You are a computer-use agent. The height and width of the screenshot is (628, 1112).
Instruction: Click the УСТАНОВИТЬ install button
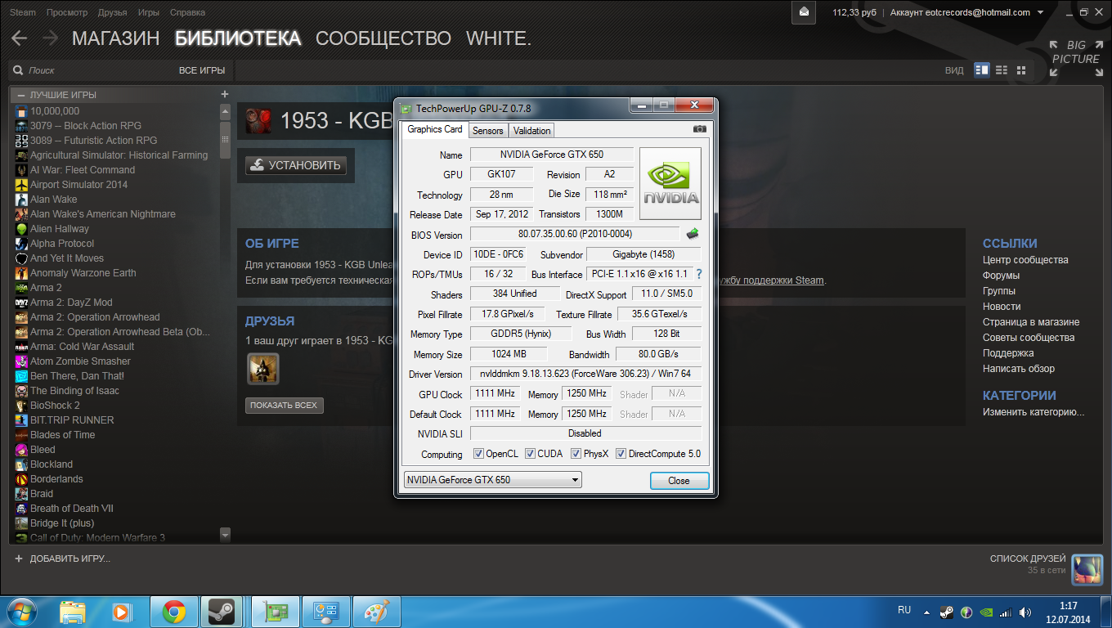(x=296, y=165)
